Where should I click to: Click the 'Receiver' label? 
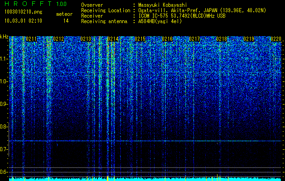[x=92, y=16]
